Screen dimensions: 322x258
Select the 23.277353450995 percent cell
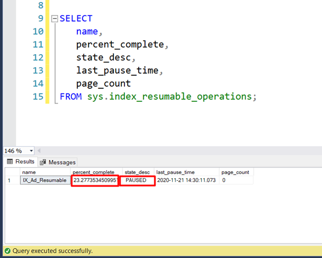point(95,180)
